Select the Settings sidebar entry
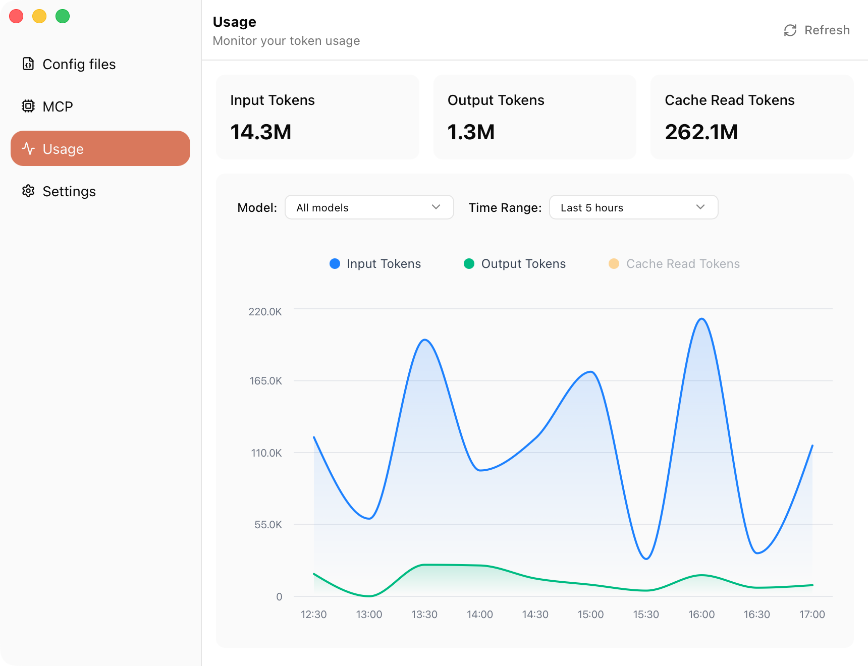This screenshot has width=868, height=666. click(x=69, y=191)
